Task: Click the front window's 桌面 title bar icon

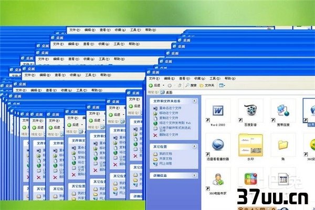Action: pos(149,72)
